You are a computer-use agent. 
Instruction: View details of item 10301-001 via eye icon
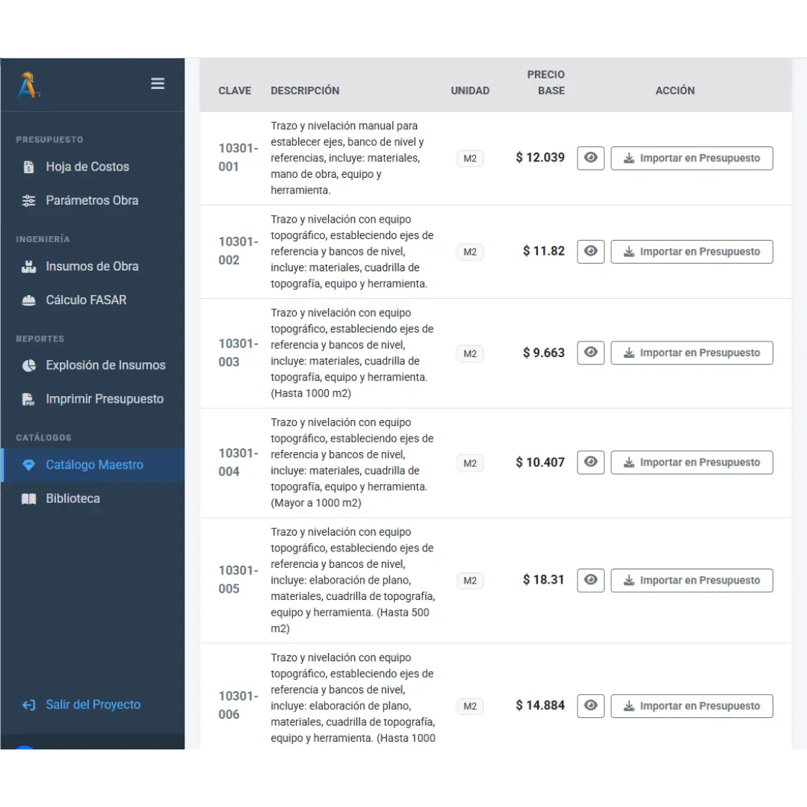click(x=590, y=158)
